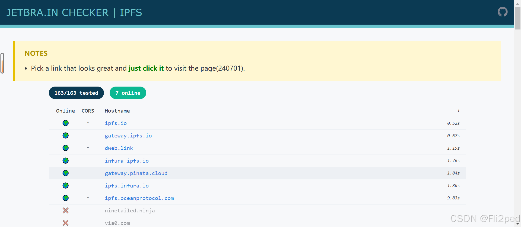Viewport: 521px width, 227px height.
Task: Click the red X icon for ninetailed.ninja
Action: (x=66, y=210)
